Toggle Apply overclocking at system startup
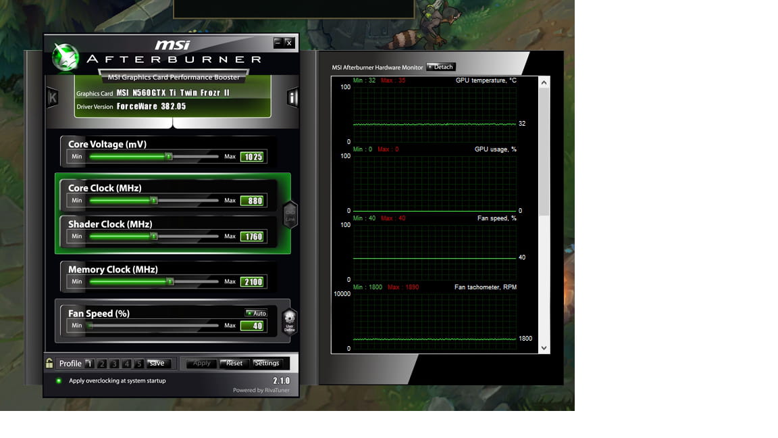The height and width of the screenshot is (438, 778). [59, 381]
